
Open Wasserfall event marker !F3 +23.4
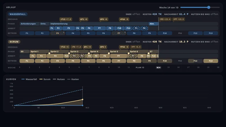165,19
